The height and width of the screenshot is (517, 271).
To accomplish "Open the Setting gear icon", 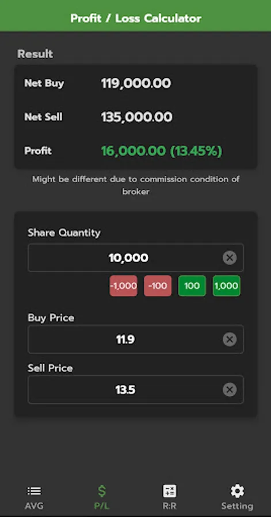I will [x=237, y=491].
